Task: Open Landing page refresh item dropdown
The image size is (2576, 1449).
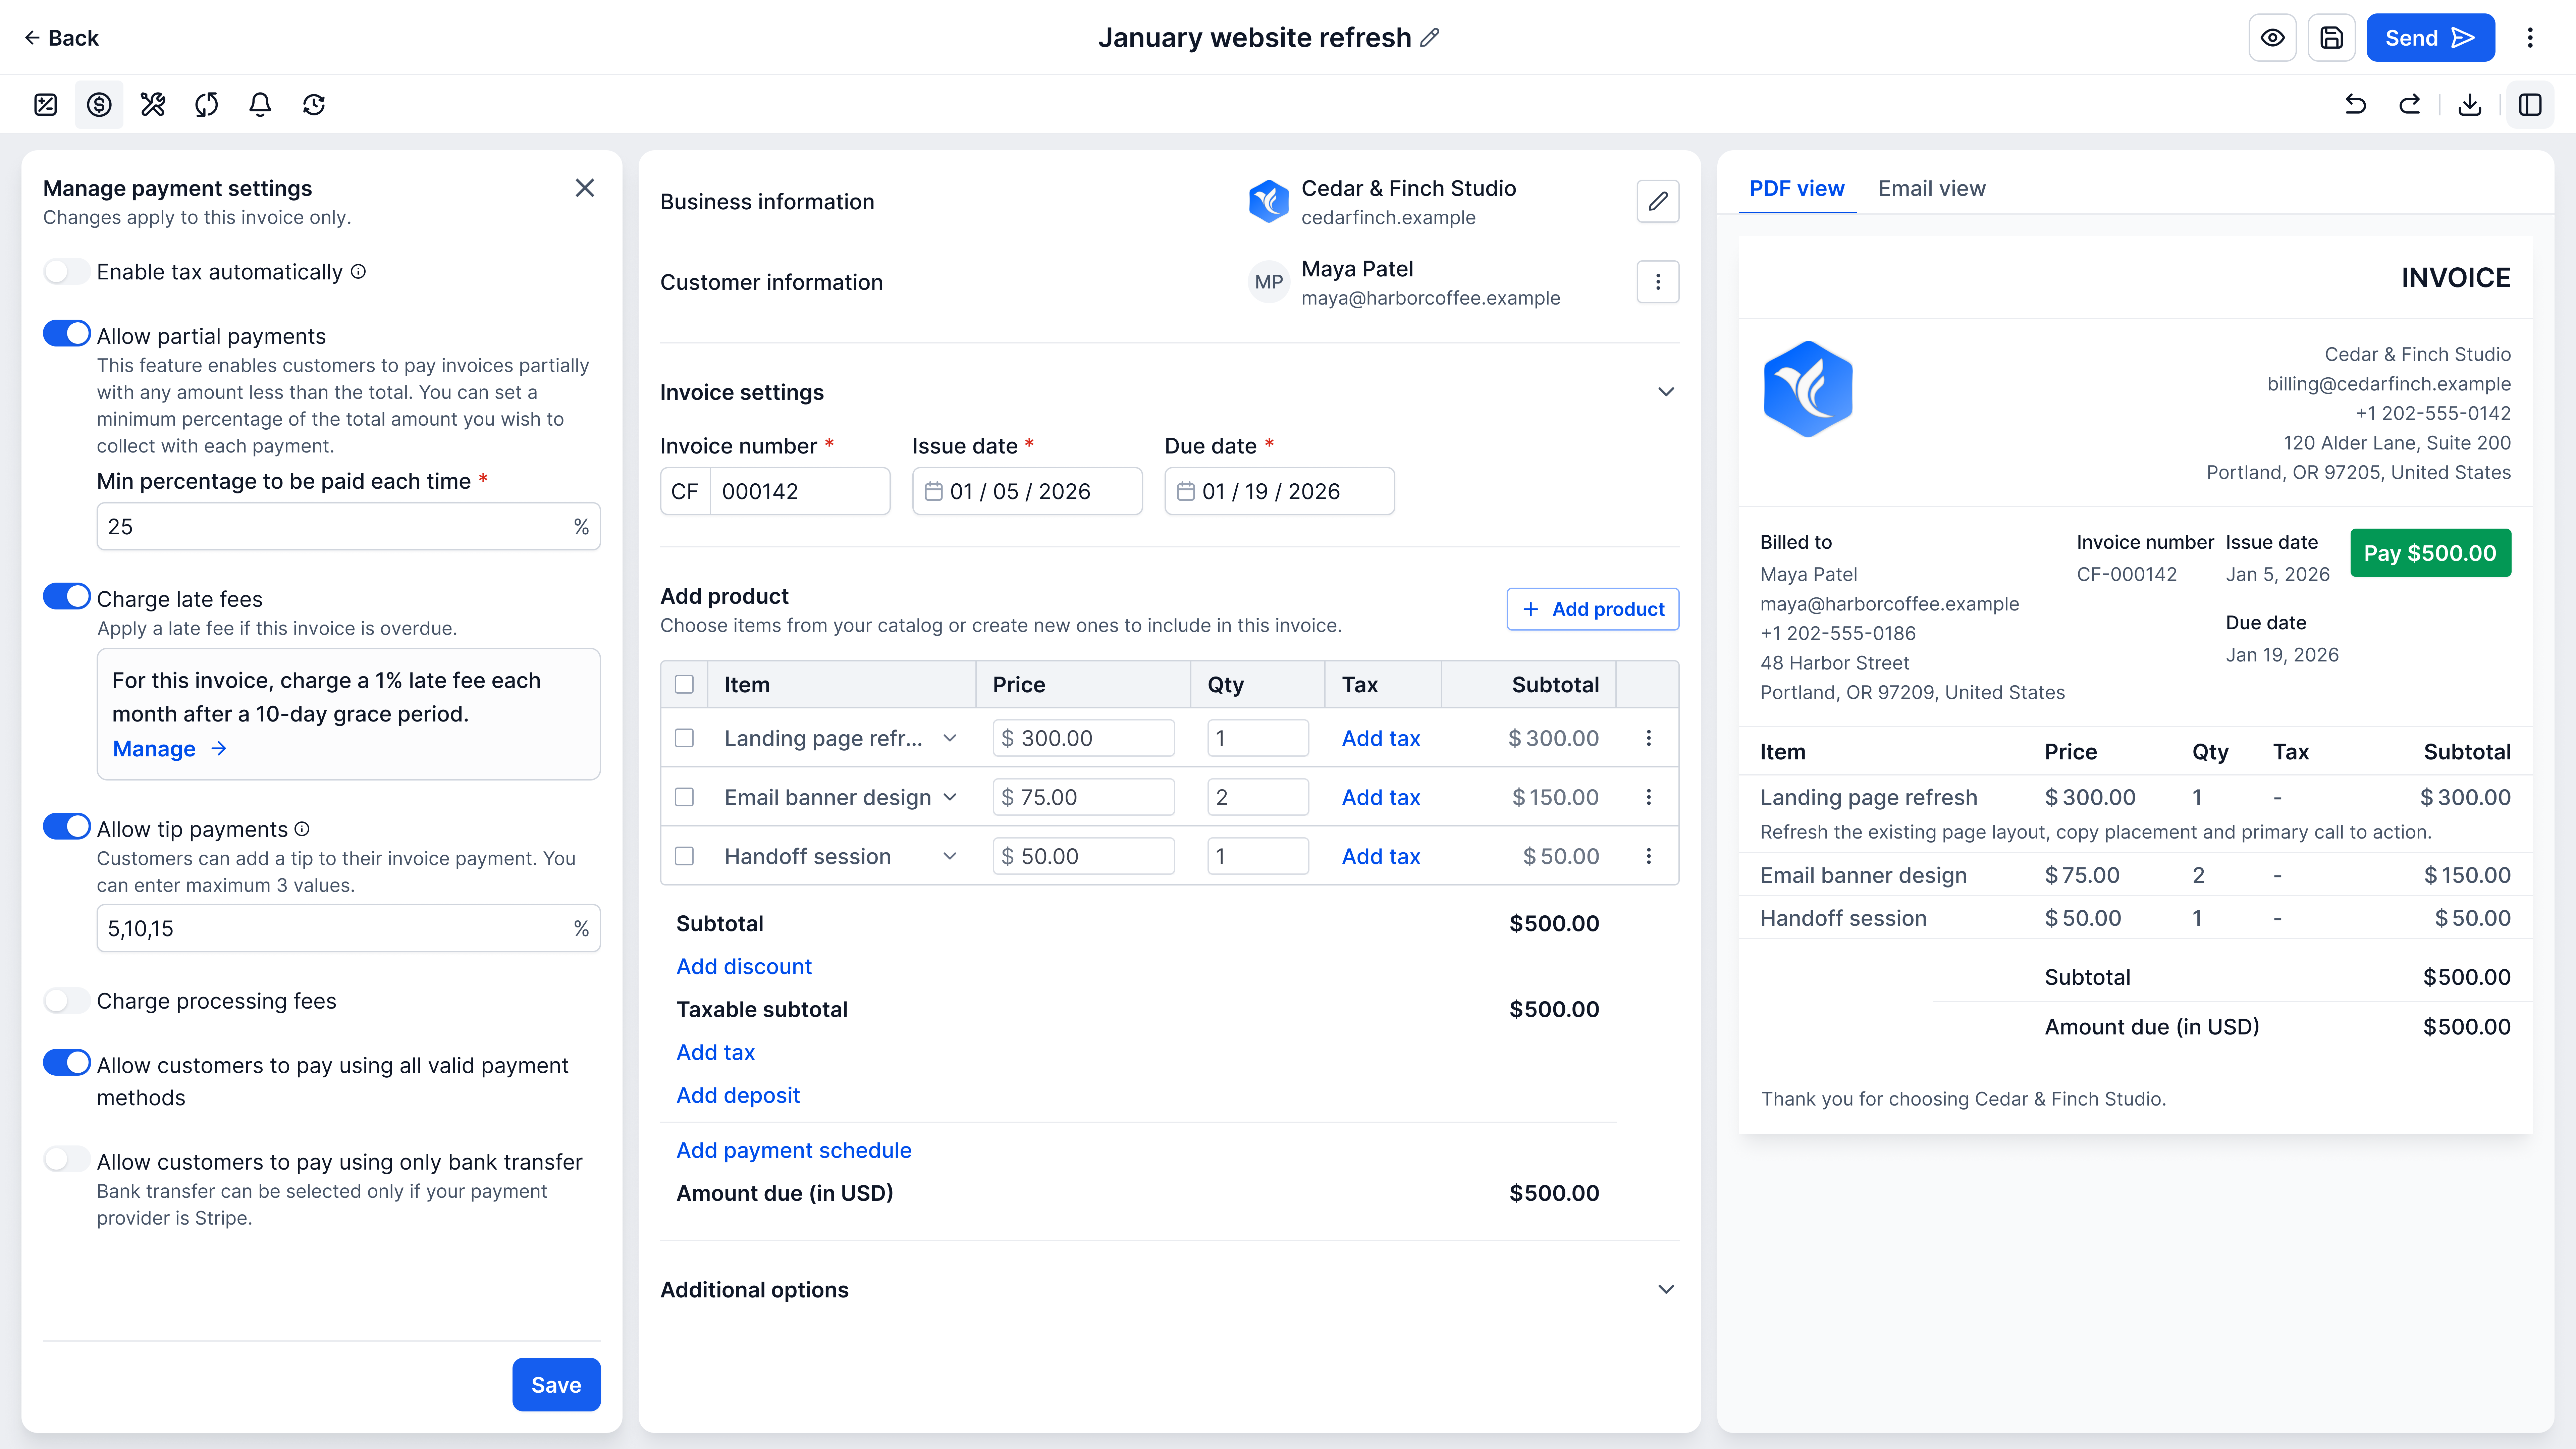Action: 950,738
